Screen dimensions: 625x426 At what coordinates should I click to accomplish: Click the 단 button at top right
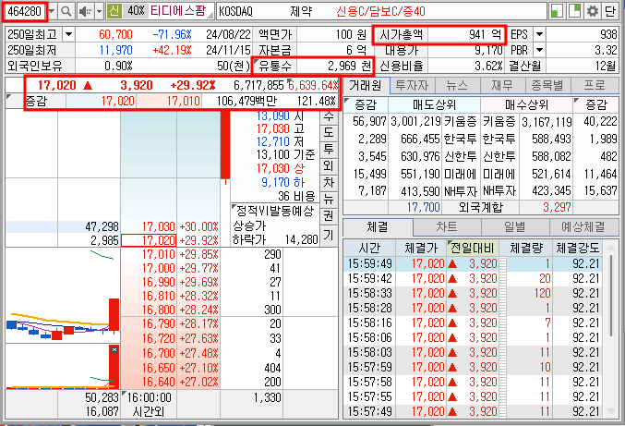click(610, 11)
